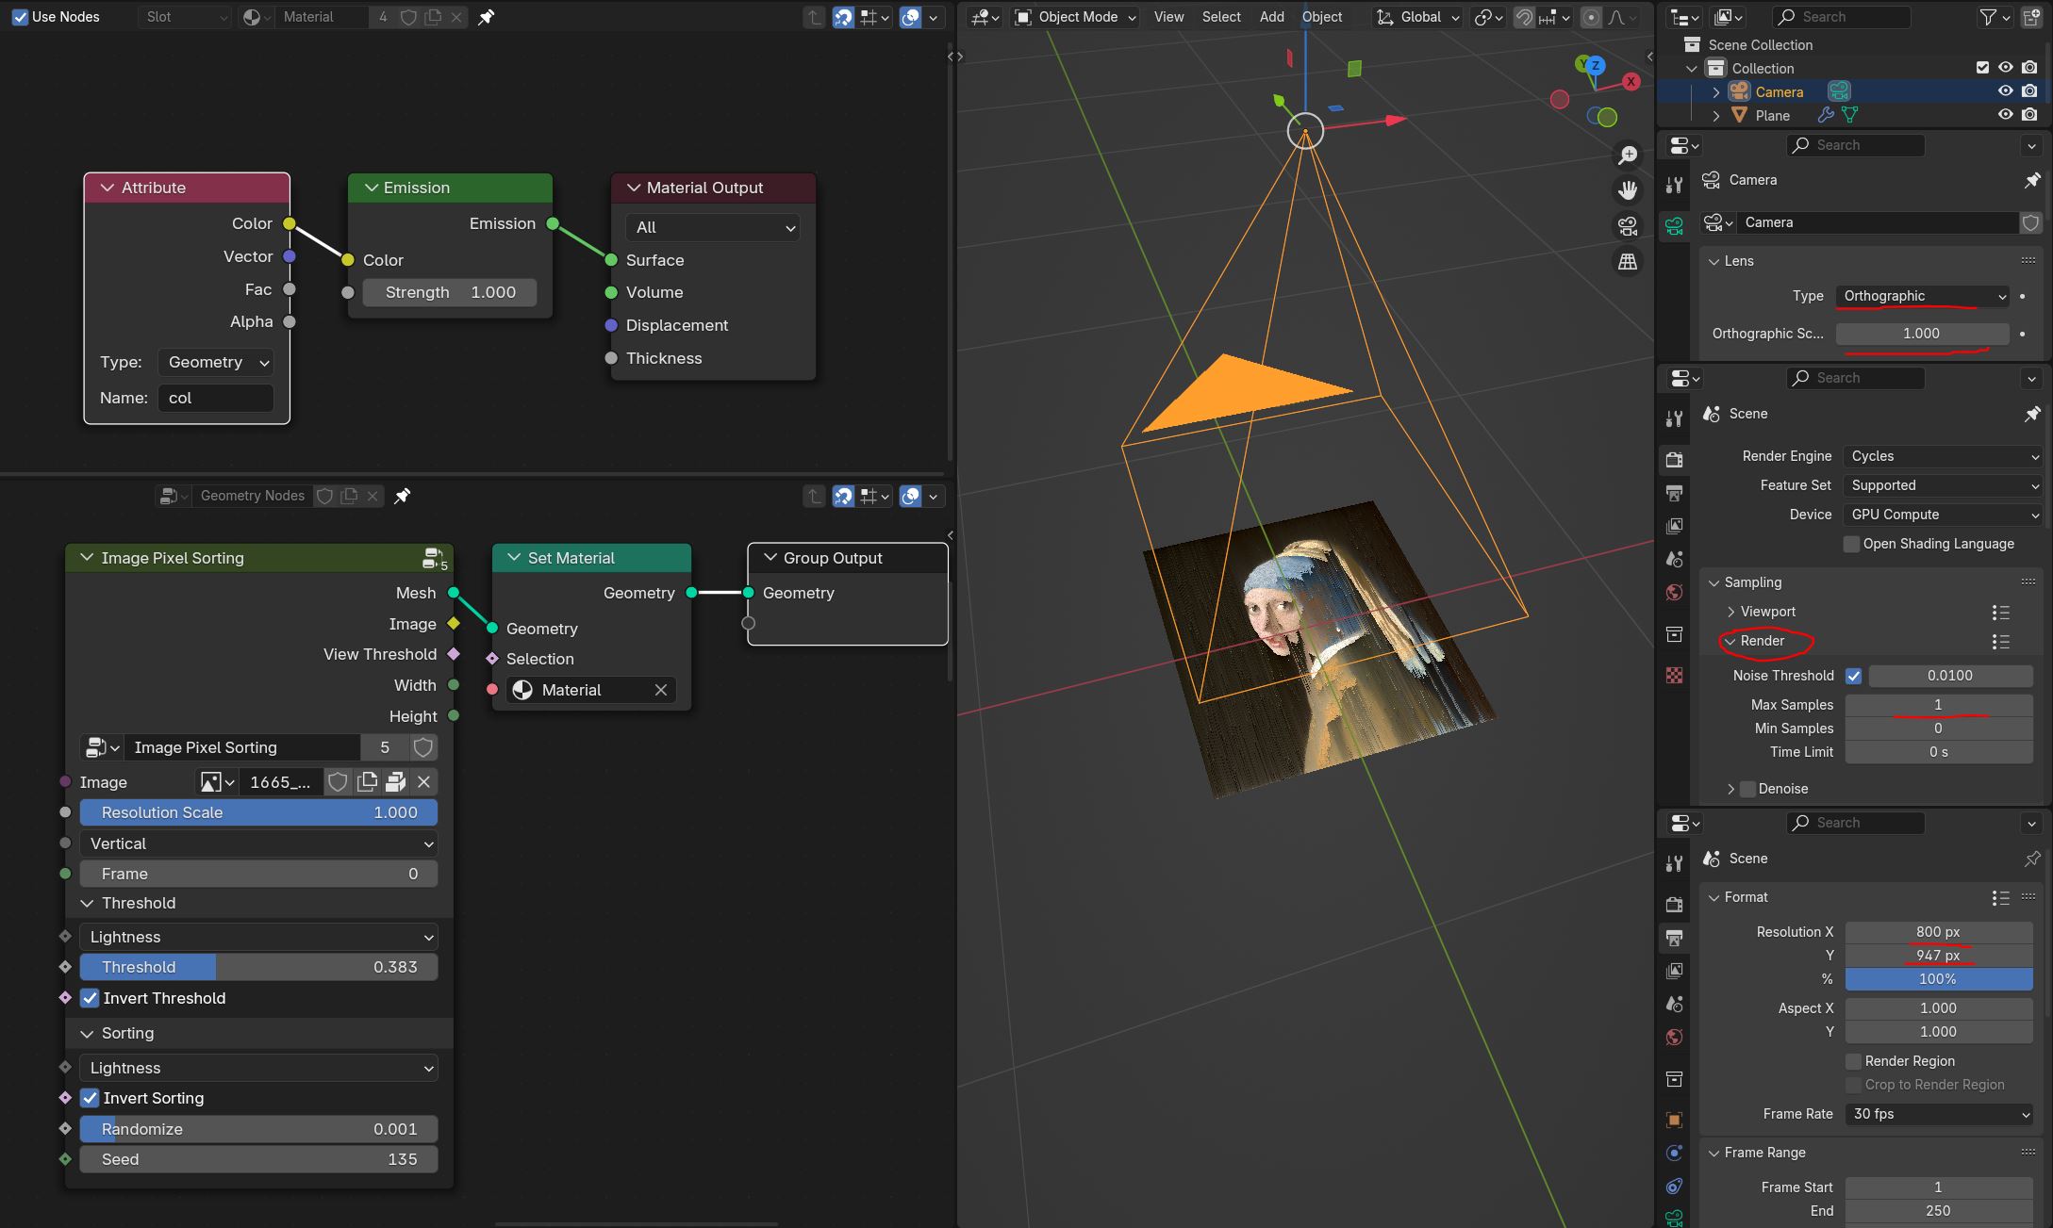Click the Randomize slider at 0.001

click(x=258, y=1129)
